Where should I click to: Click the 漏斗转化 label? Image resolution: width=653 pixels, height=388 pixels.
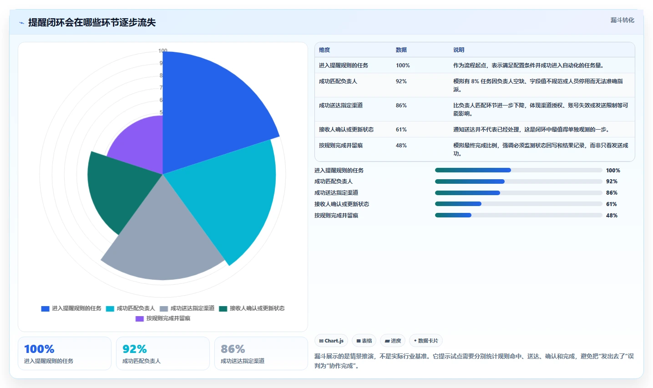622,20
